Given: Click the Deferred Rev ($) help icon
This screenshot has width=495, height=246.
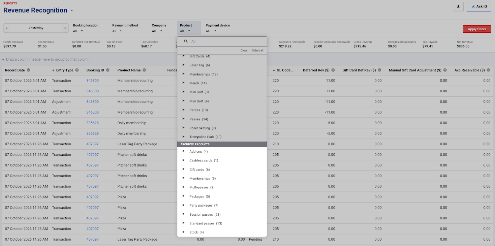Looking at the screenshot, I should (x=333, y=70).
